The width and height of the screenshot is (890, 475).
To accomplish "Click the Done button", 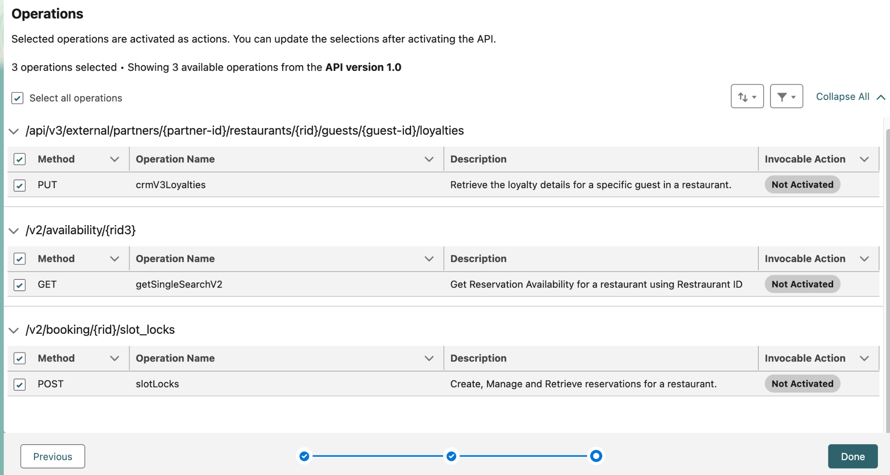I will (x=852, y=456).
